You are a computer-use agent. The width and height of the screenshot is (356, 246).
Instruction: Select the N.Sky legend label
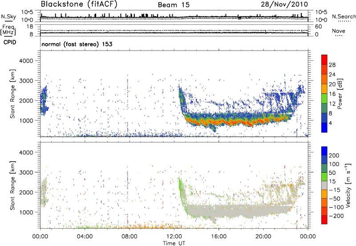pyautogui.click(x=8, y=16)
